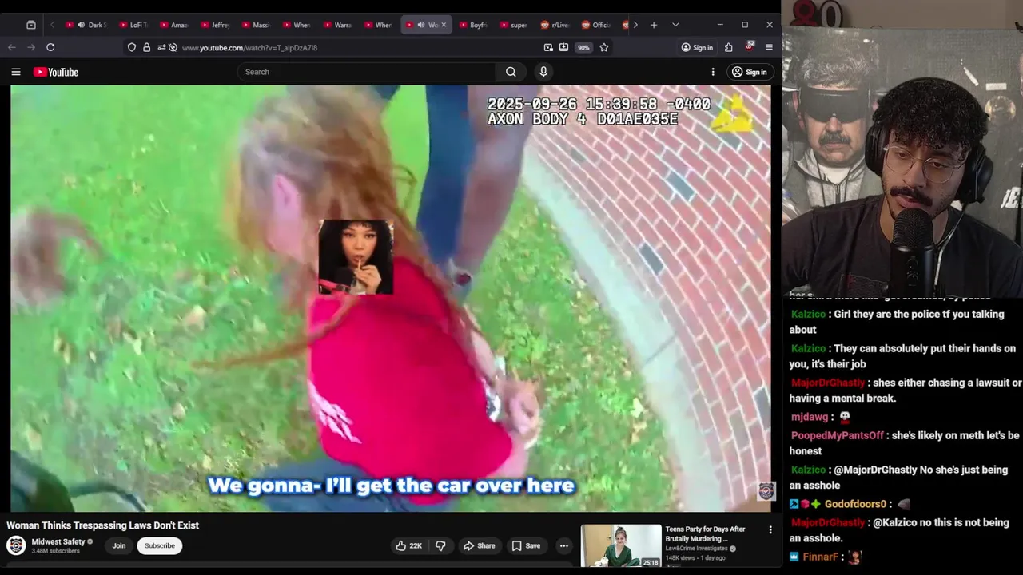Open the Firefox application hamburger menu
The image size is (1023, 575).
point(769,47)
